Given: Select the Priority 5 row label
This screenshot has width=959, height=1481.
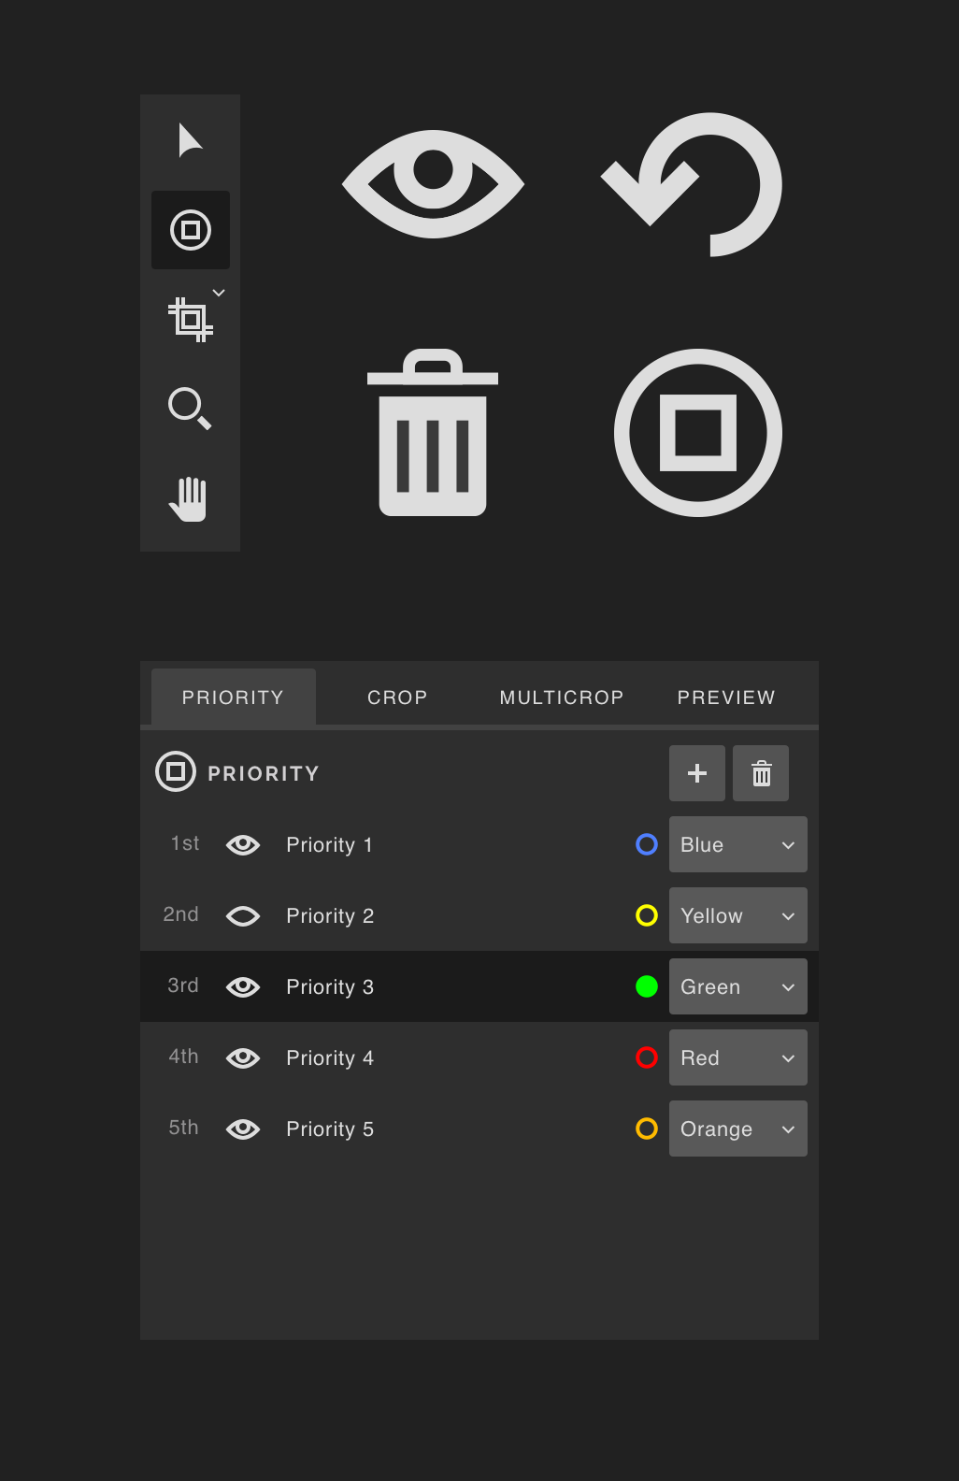Looking at the screenshot, I should 330,1129.
